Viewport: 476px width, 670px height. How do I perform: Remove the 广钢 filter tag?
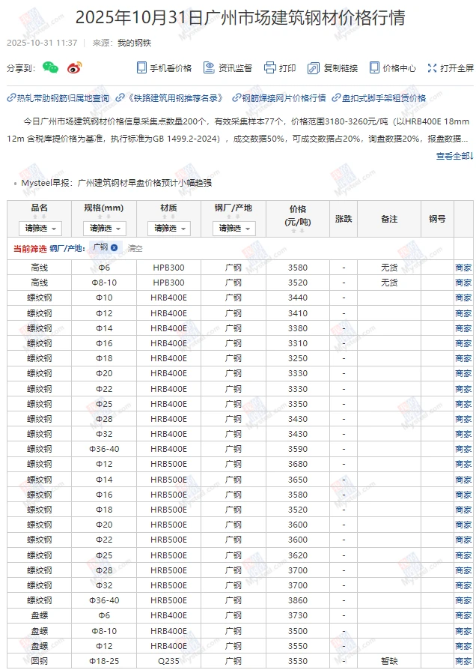114,247
